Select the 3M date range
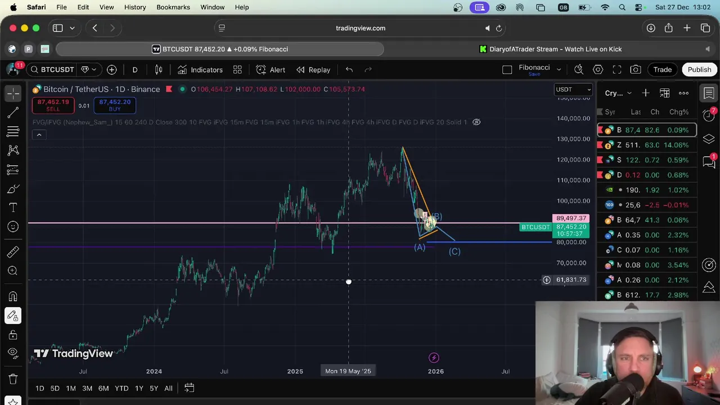Screen dimensions: 720x405 pos(87,388)
